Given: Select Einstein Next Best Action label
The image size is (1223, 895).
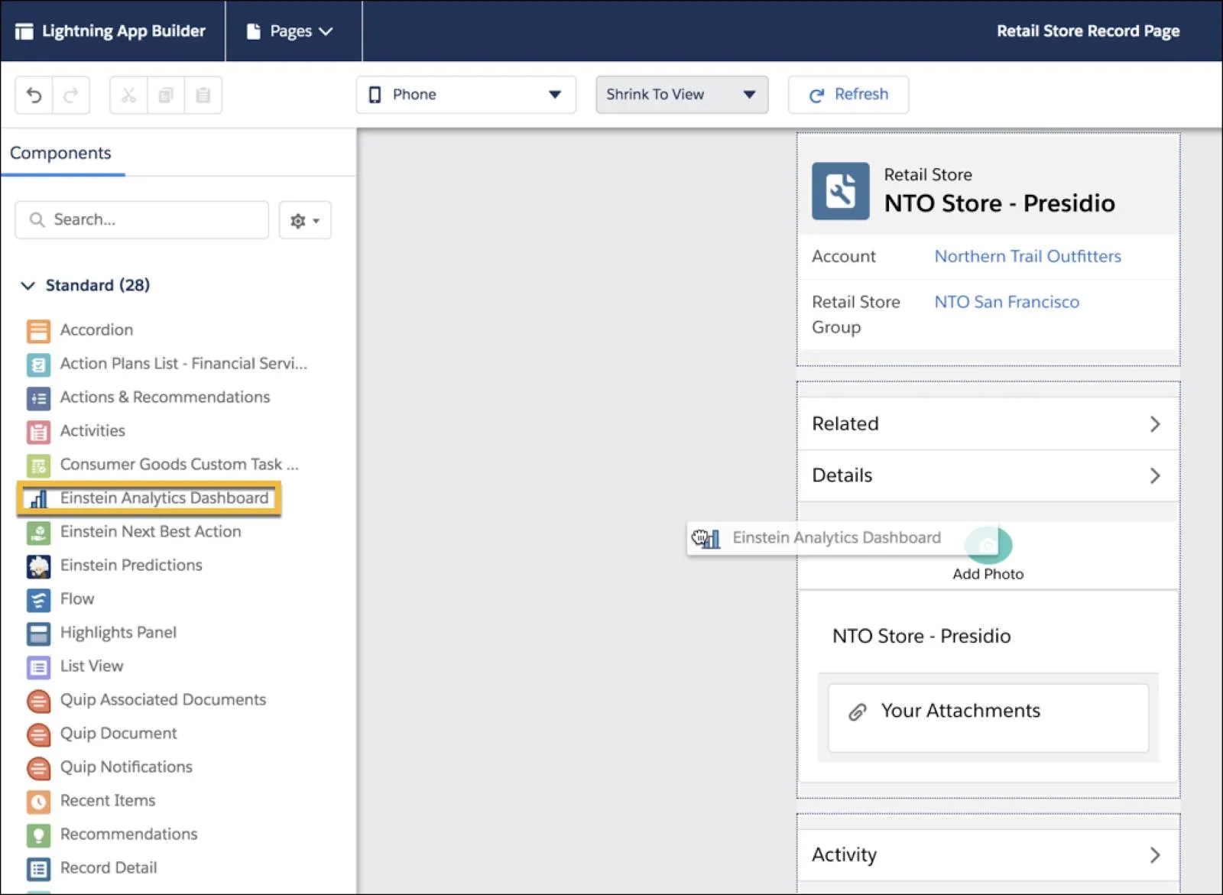Looking at the screenshot, I should (151, 532).
